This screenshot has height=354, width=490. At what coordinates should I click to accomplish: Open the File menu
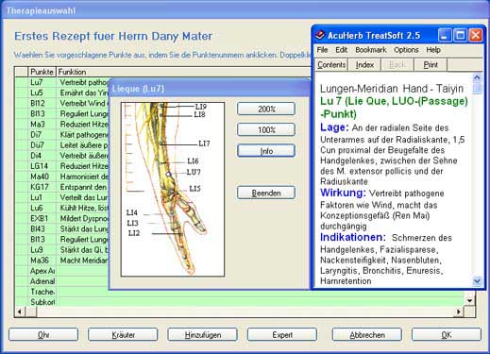tap(322, 50)
